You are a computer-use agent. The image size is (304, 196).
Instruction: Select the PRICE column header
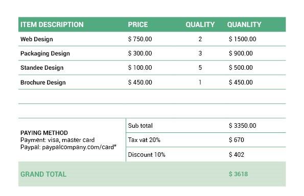(138, 24)
